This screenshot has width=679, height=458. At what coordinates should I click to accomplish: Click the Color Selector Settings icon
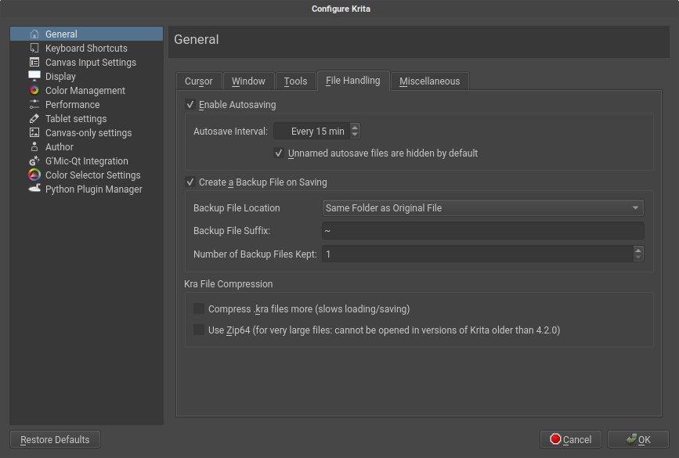pyautogui.click(x=34, y=175)
